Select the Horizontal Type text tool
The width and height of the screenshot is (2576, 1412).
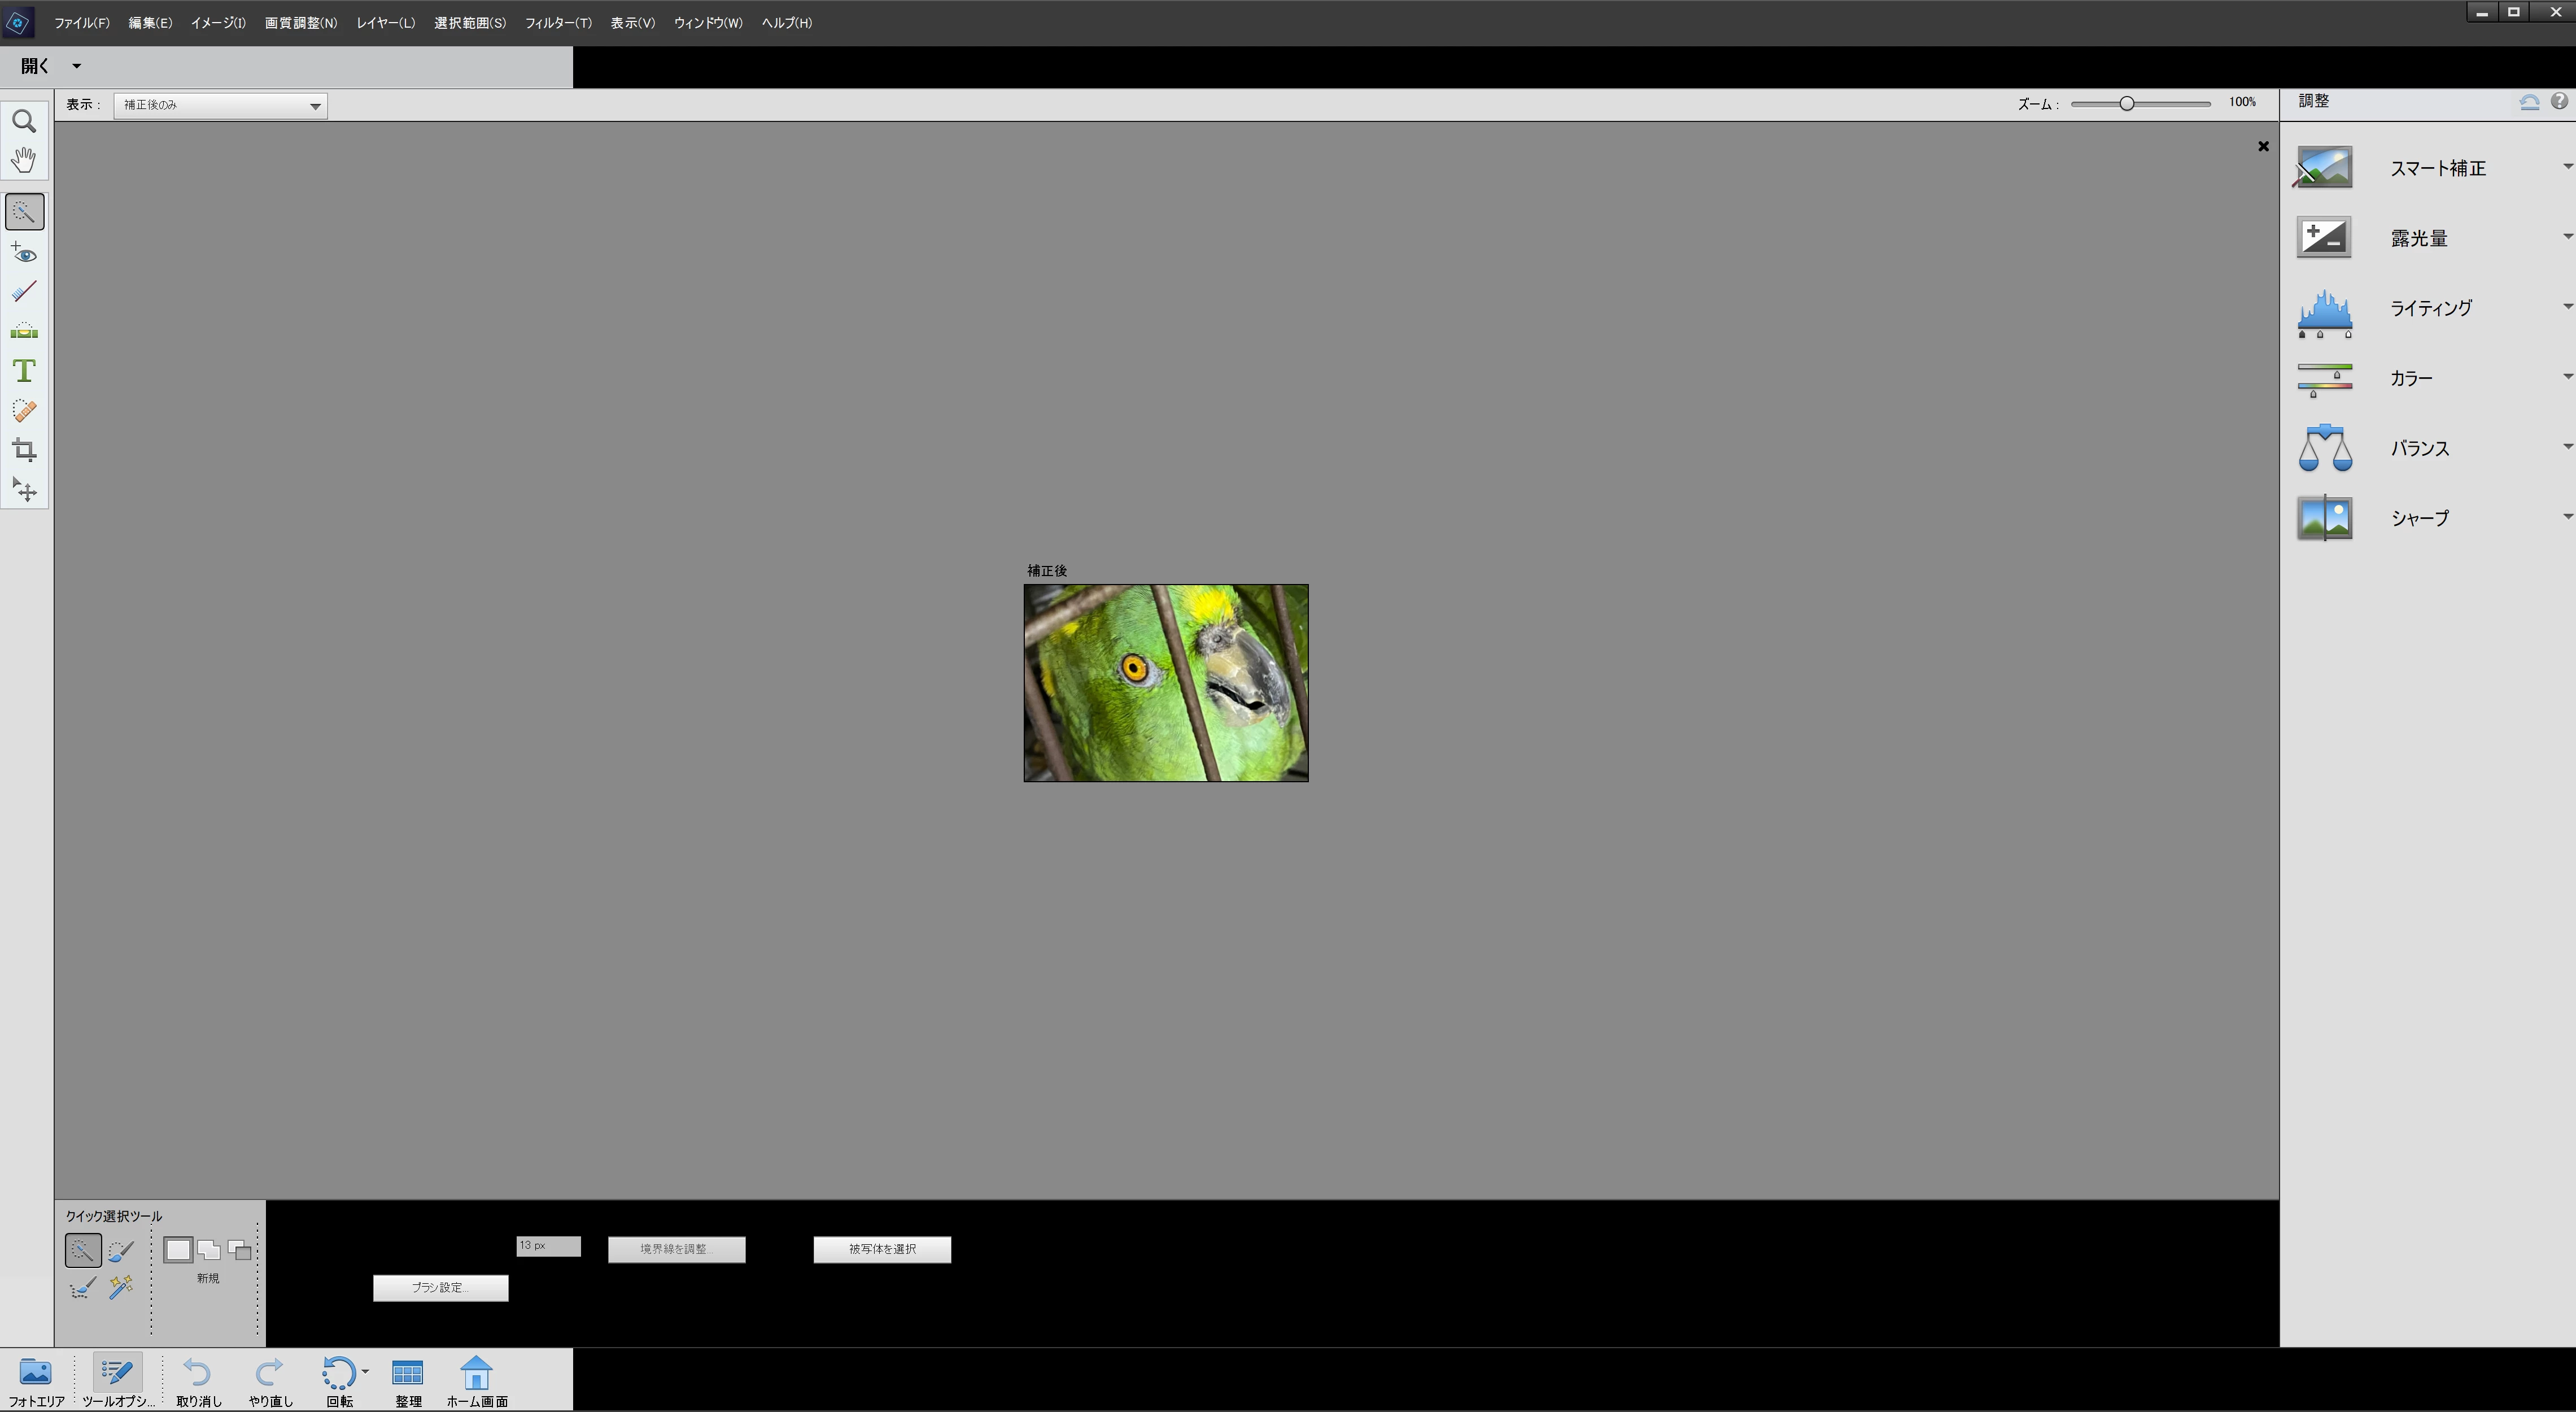click(24, 371)
